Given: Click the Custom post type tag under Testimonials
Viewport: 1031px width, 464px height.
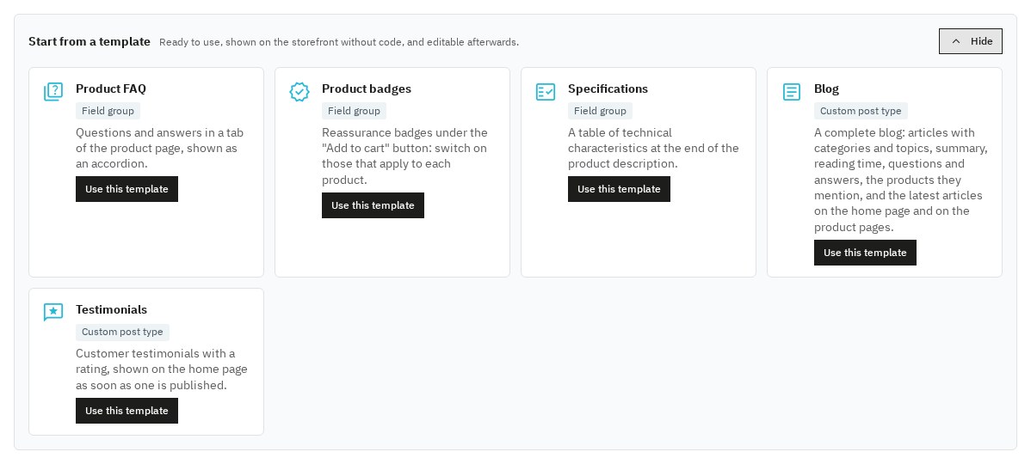Looking at the screenshot, I should coord(122,332).
